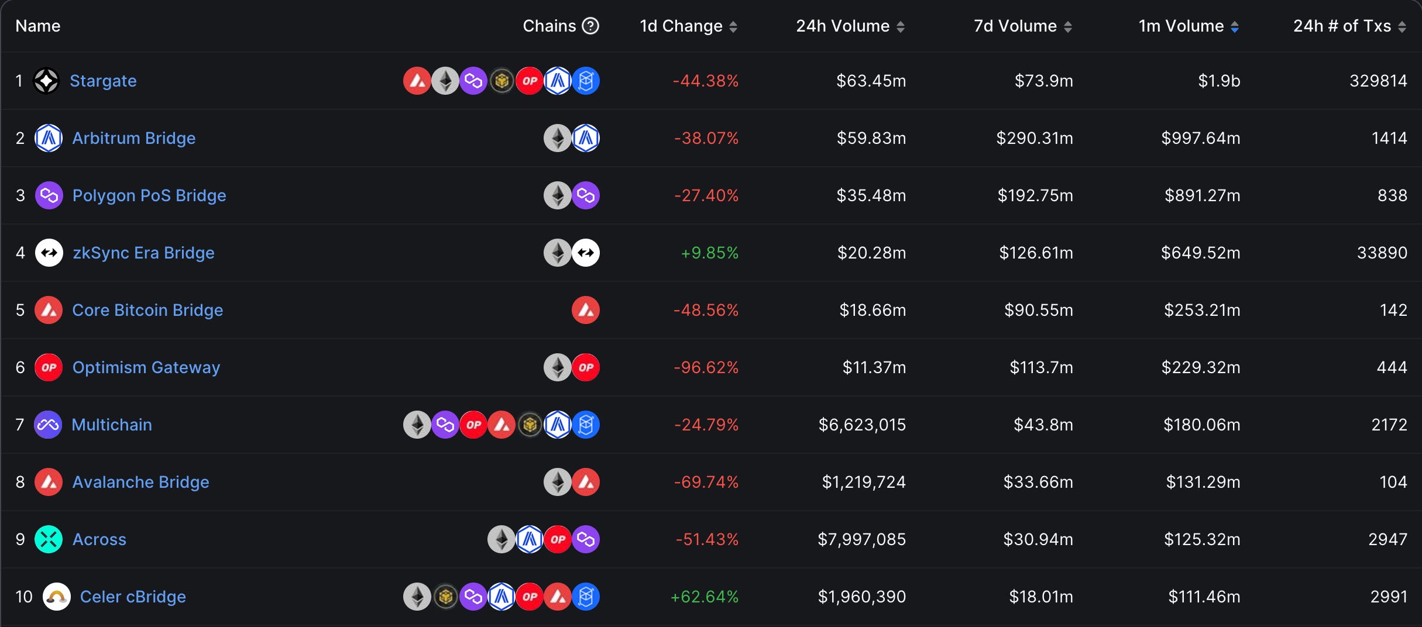The width and height of the screenshot is (1422, 627).
Task: Click the 2947 transactions count cell
Action: tap(1388, 539)
